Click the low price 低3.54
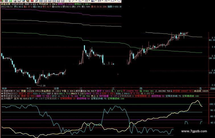The height and width of the screenshot is (138, 215). tap(36, 7)
